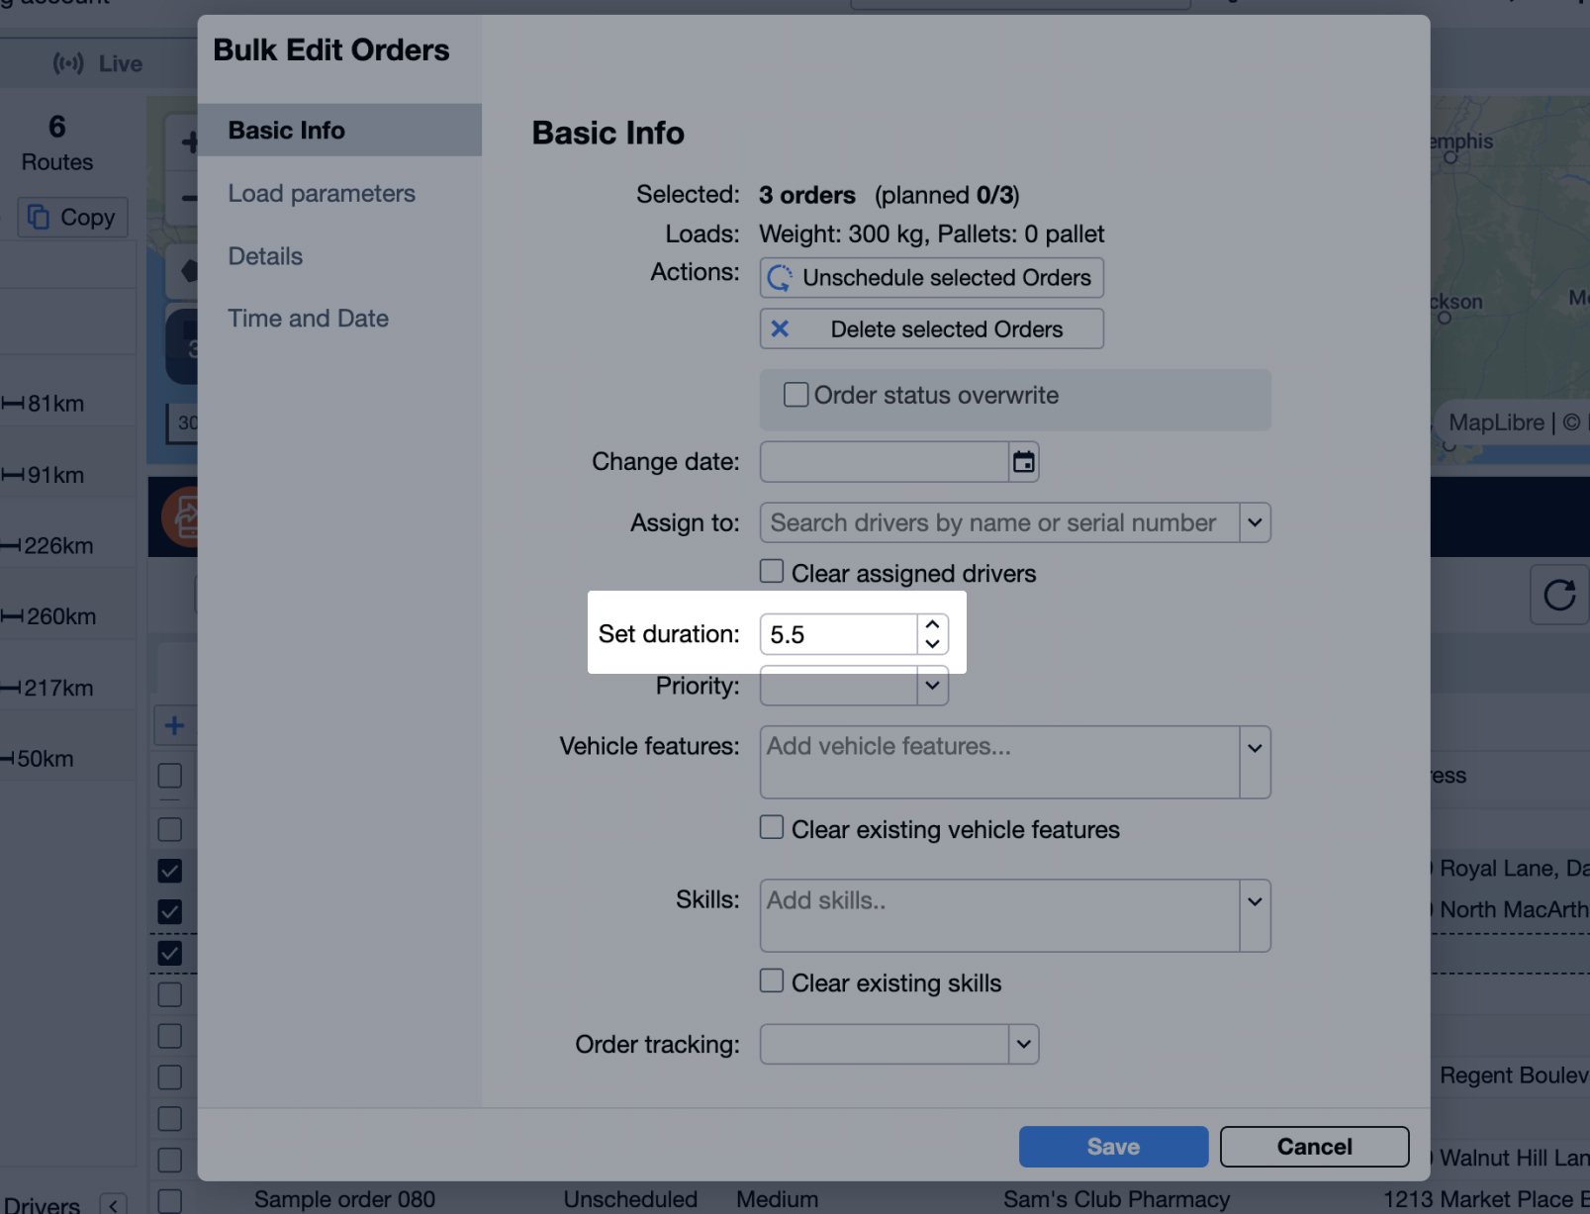Expand the Assign to drivers dropdown
1590x1214 pixels.
coord(1255,522)
